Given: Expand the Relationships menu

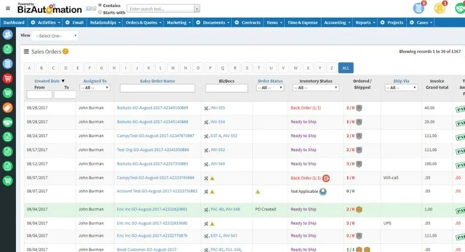Looking at the screenshot, I should 105,22.
